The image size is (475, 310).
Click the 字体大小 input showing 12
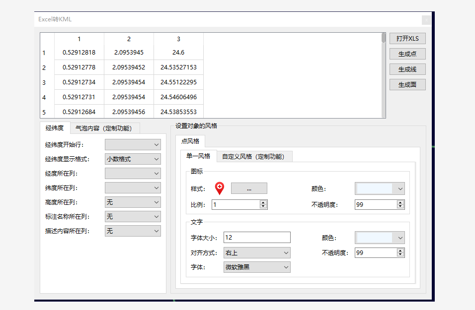[x=256, y=237]
